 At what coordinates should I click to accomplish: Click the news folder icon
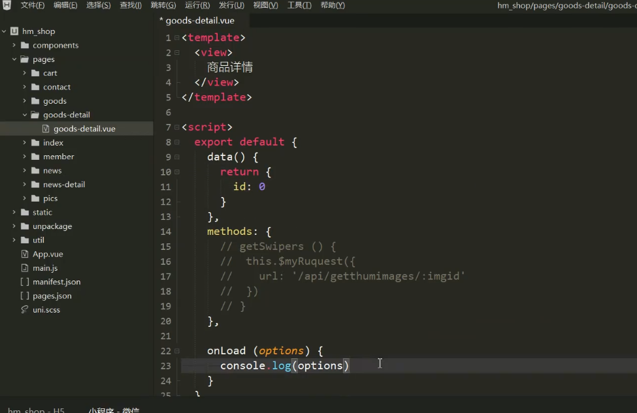35,170
